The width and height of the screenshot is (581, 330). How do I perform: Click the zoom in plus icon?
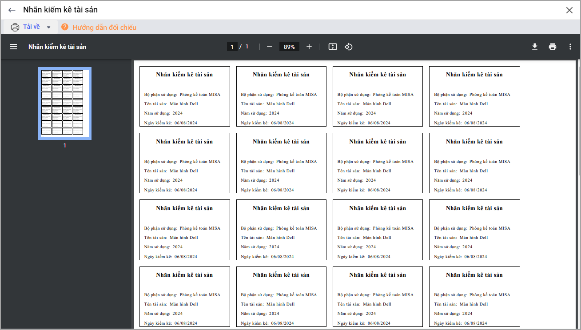(x=309, y=47)
